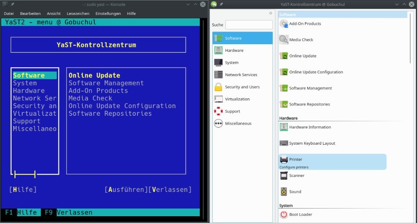Screen dimensions: 418x223
Task: Click the System Keyboard Layout keyboard icon
Action: [x=284, y=143]
